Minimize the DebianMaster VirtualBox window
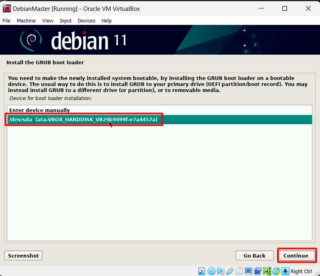Viewport: 320px width, 276px height. point(261,8)
